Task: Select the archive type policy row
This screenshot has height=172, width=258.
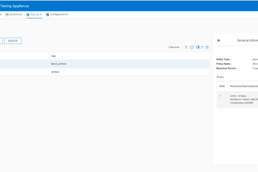Action: click(105, 72)
